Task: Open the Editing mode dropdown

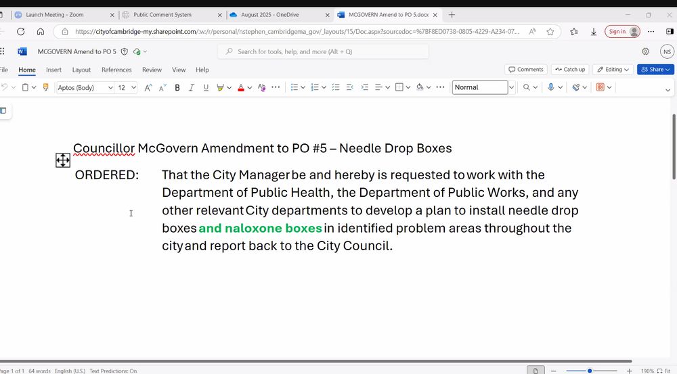Action: (613, 70)
